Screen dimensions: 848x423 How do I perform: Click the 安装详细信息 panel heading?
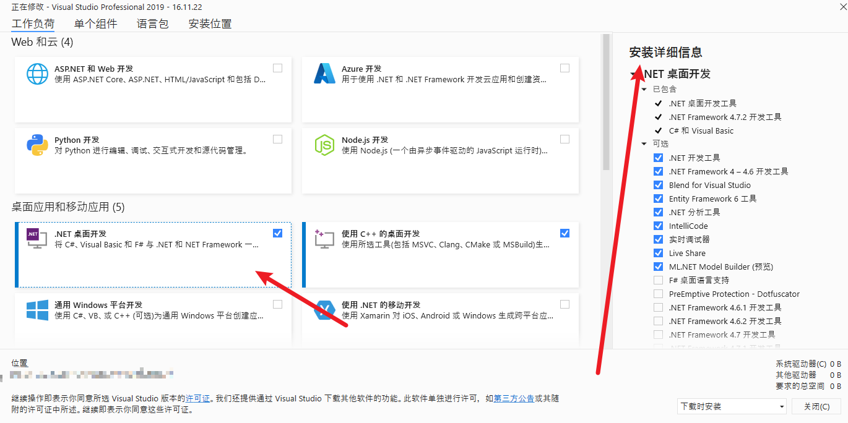pos(666,53)
